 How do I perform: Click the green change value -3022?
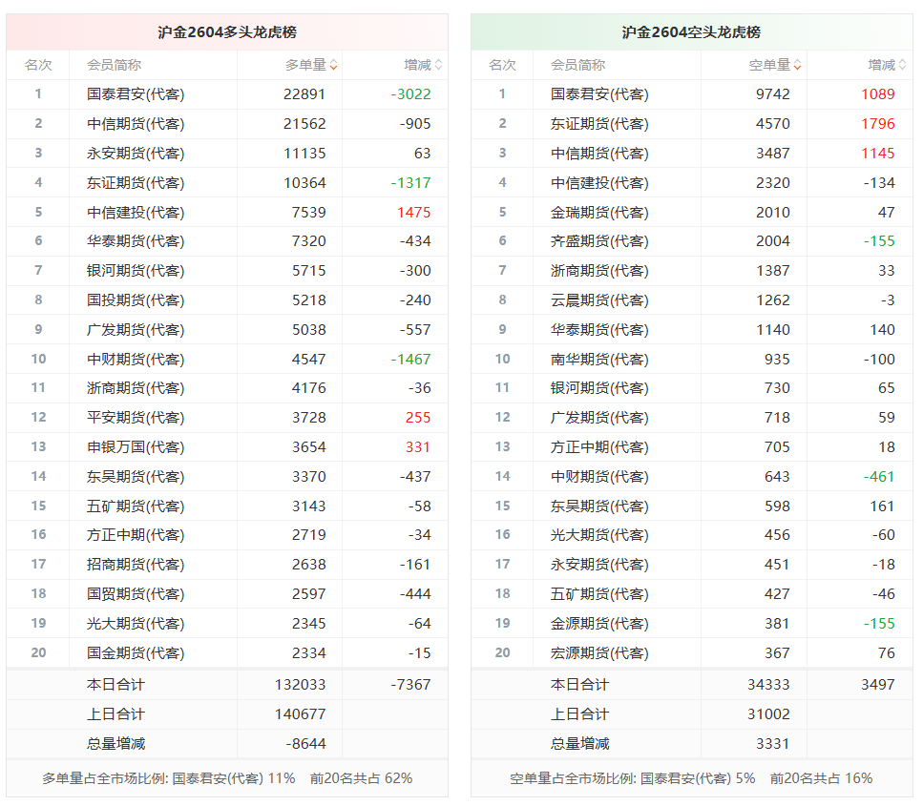410,94
